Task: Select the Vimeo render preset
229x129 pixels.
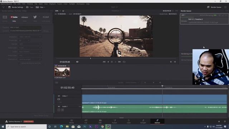Action: [x=25, y=17]
